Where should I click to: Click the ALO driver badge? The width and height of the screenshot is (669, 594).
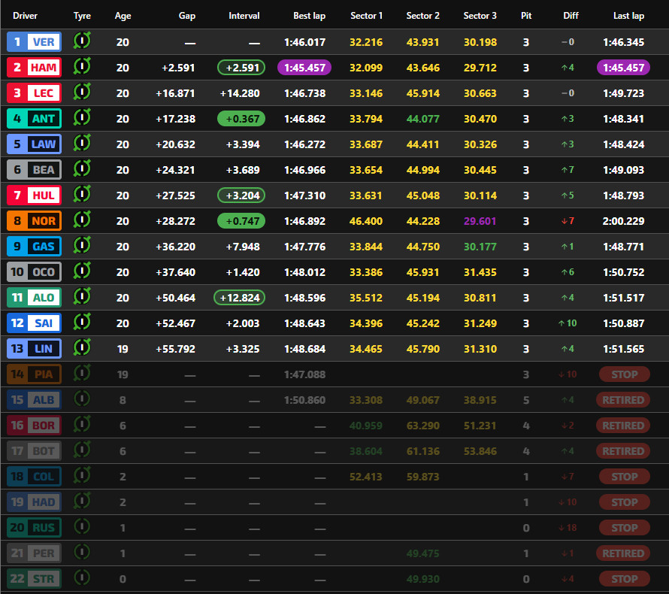click(x=34, y=298)
